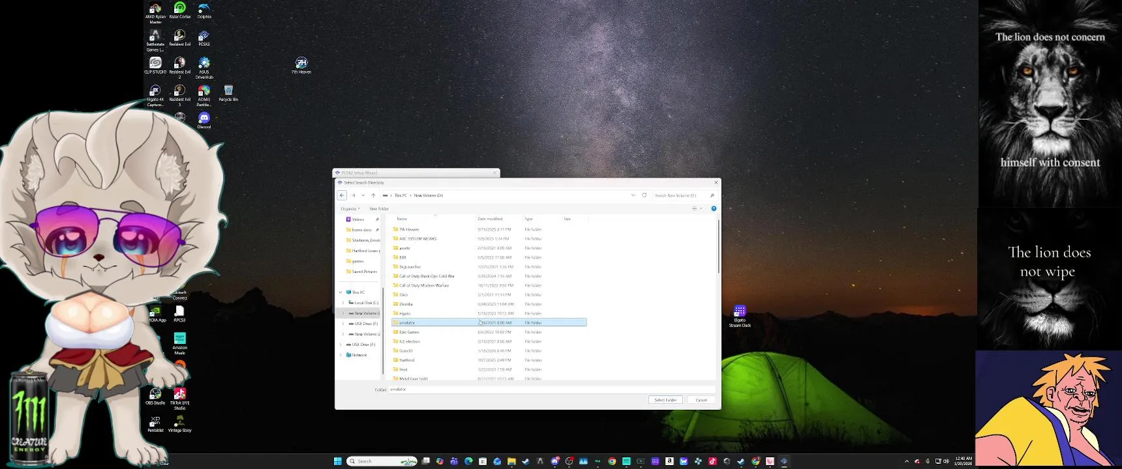The width and height of the screenshot is (1122, 469).
Task: Select the ARC SYSTEM WORKS folder
Action: (x=489, y=238)
